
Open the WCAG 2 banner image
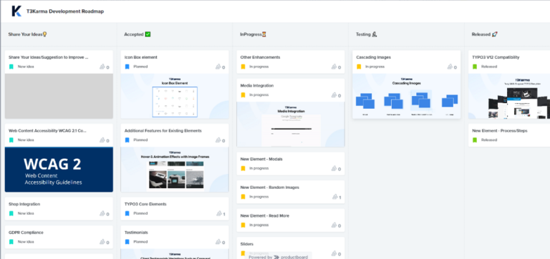[x=59, y=170]
